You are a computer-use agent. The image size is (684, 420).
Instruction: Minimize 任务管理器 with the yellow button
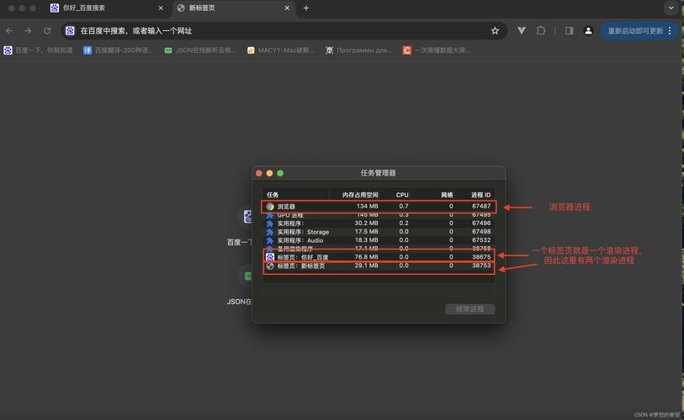point(269,173)
